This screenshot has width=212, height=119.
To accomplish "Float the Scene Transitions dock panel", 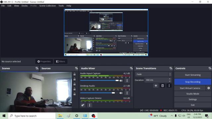I will tap(171, 68).
